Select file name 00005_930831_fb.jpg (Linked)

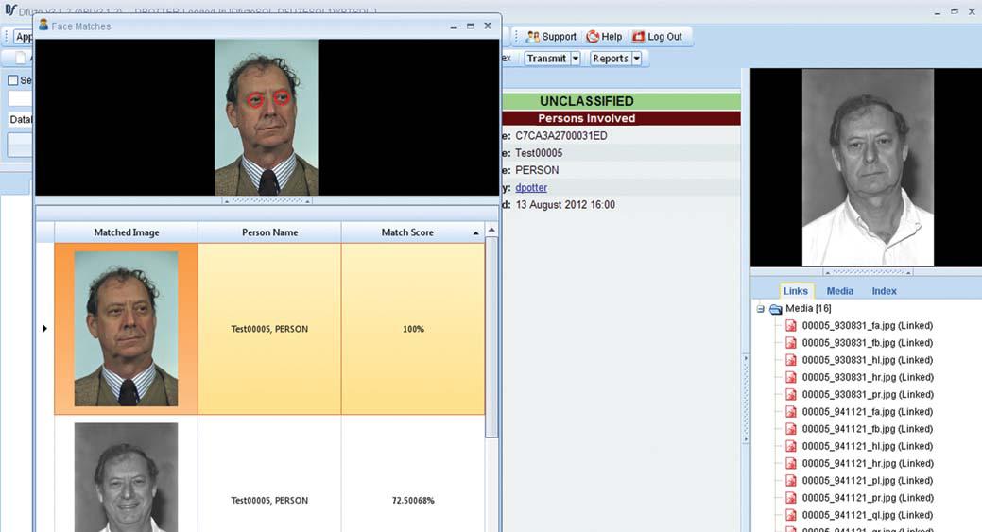pyautogui.click(x=868, y=343)
